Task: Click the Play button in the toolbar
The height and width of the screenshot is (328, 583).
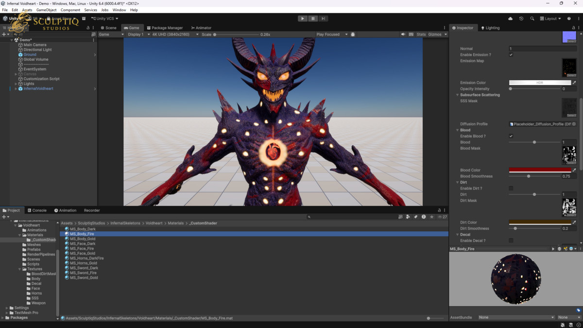Action: 303,18
